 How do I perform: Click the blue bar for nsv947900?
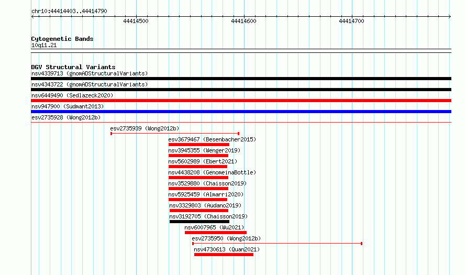click(241, 112)
